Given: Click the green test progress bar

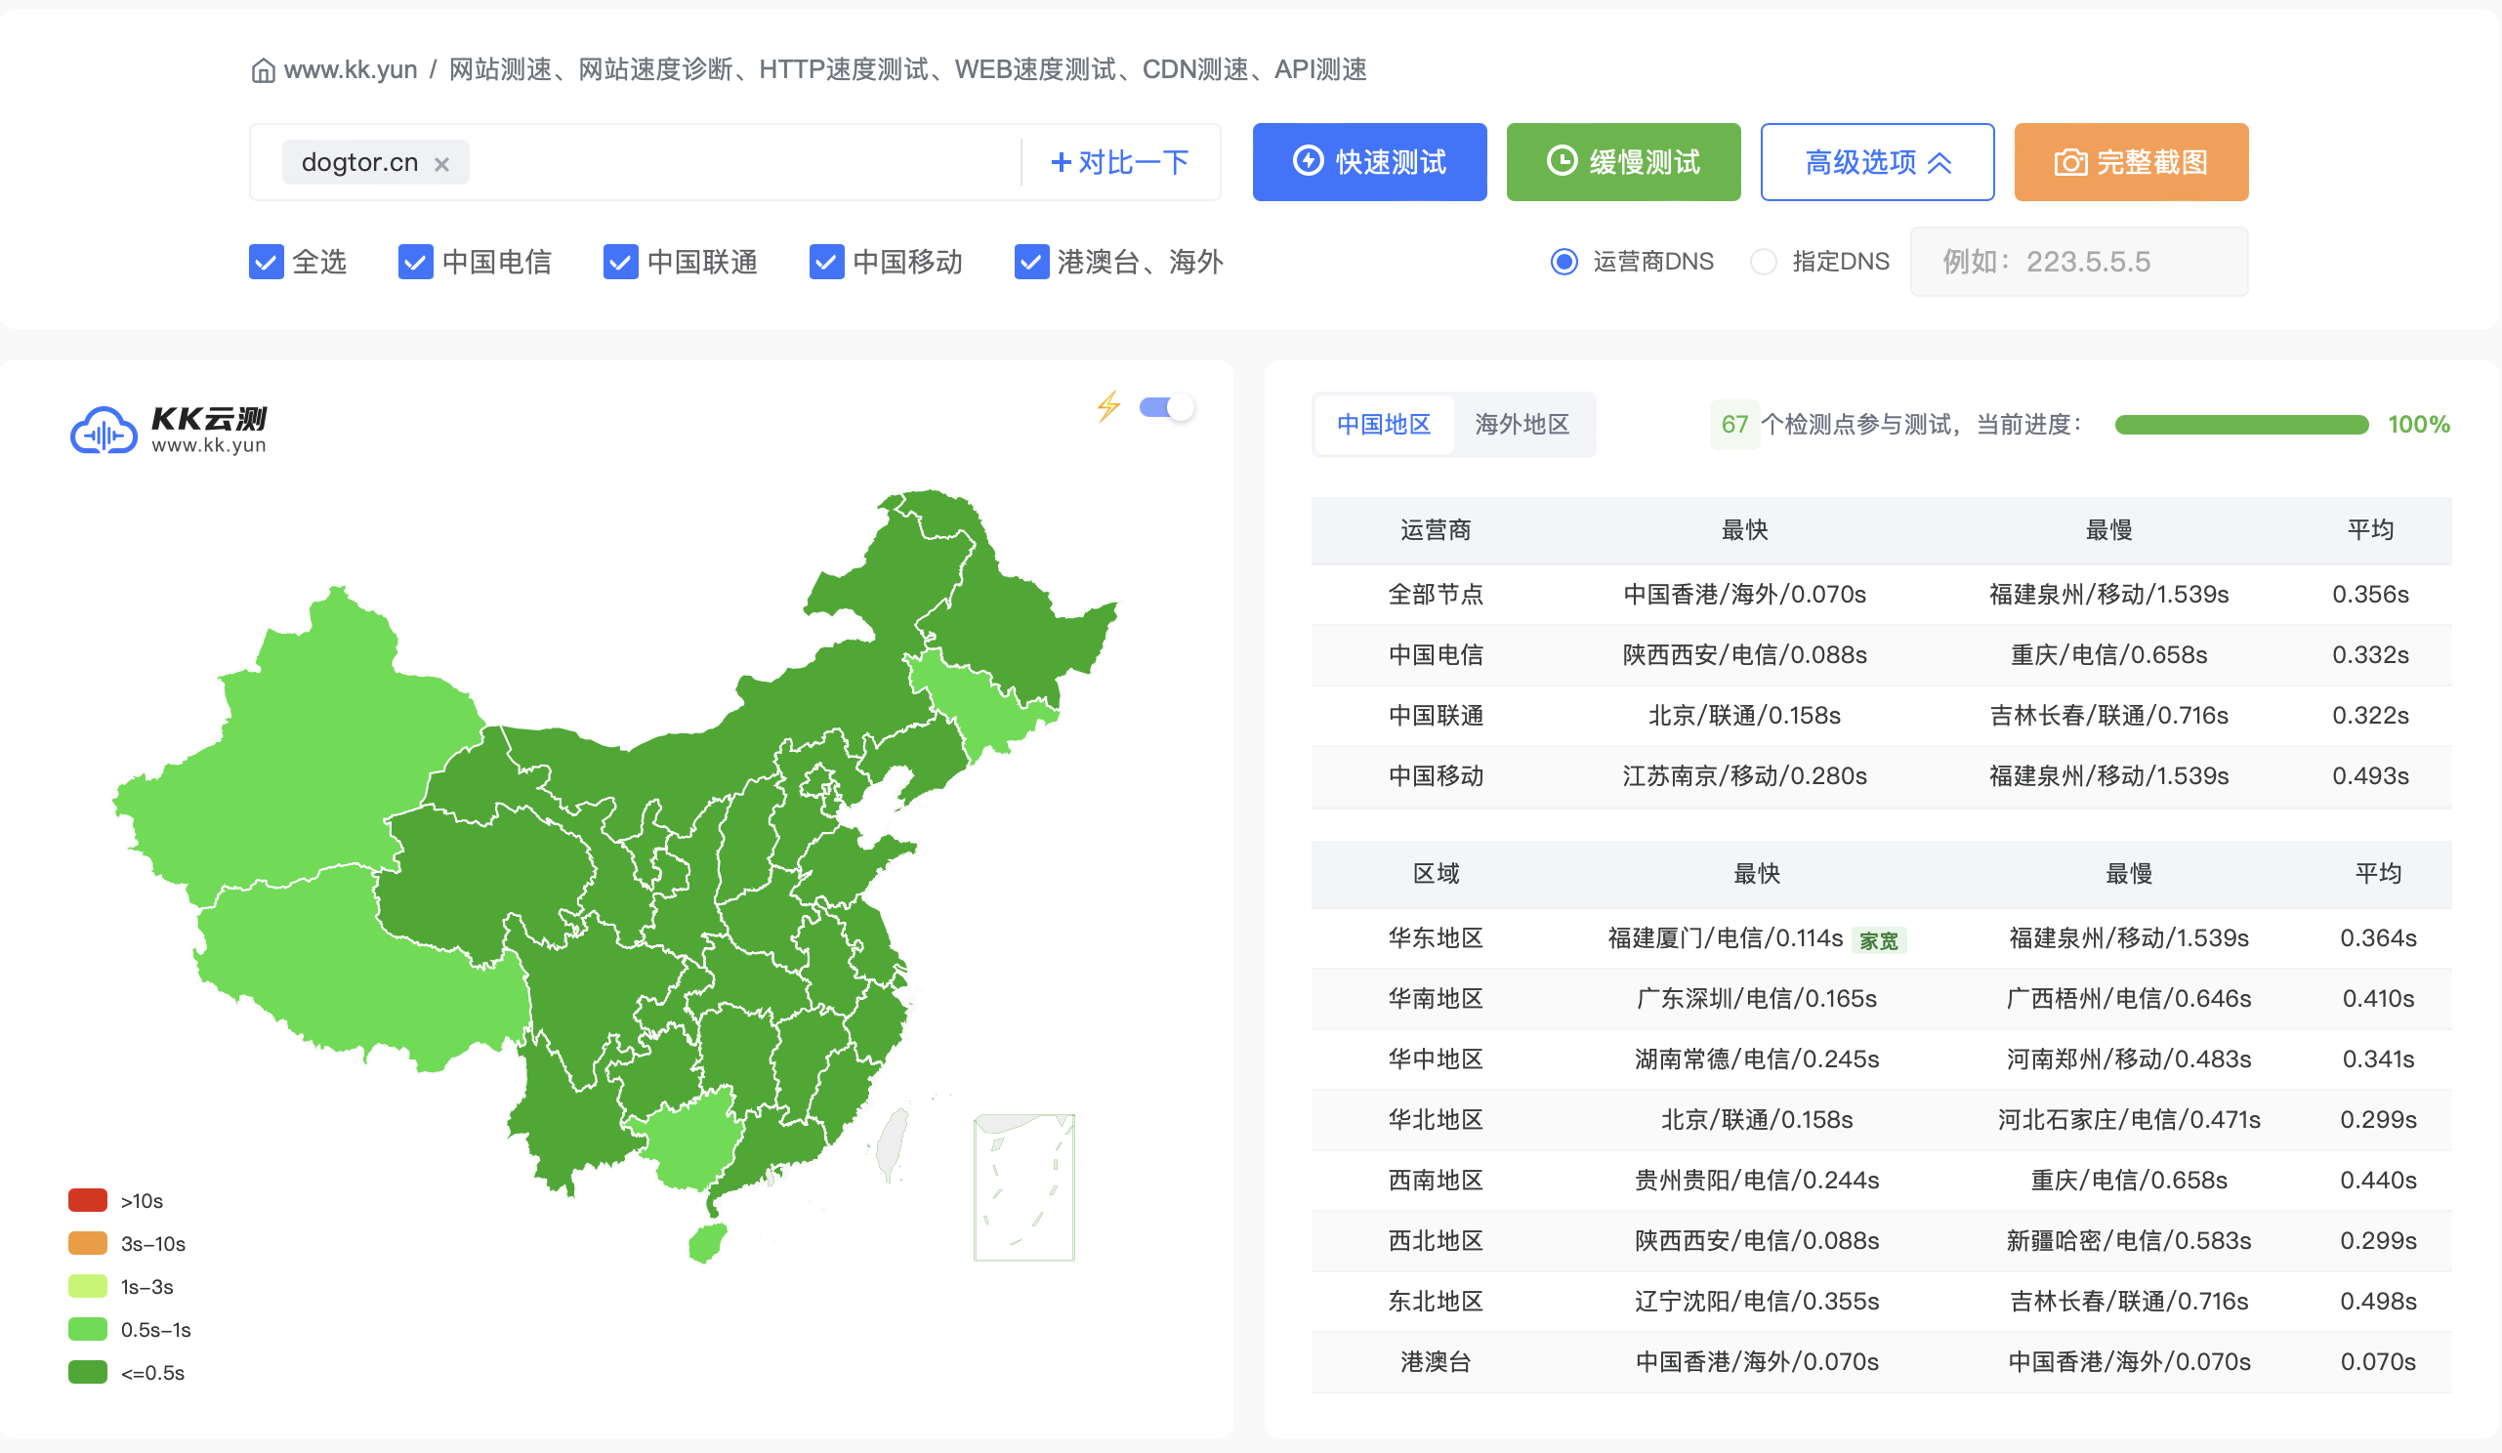Looking at the screenshot, I should click(2242, 425).
